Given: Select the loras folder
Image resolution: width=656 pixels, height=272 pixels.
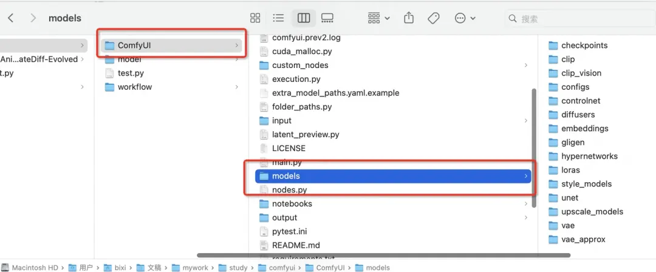Looking at the screenshot, I should point(570,170).
